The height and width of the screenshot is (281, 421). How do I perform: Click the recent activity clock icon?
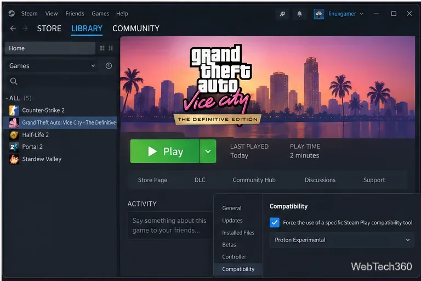coord(109,66)
